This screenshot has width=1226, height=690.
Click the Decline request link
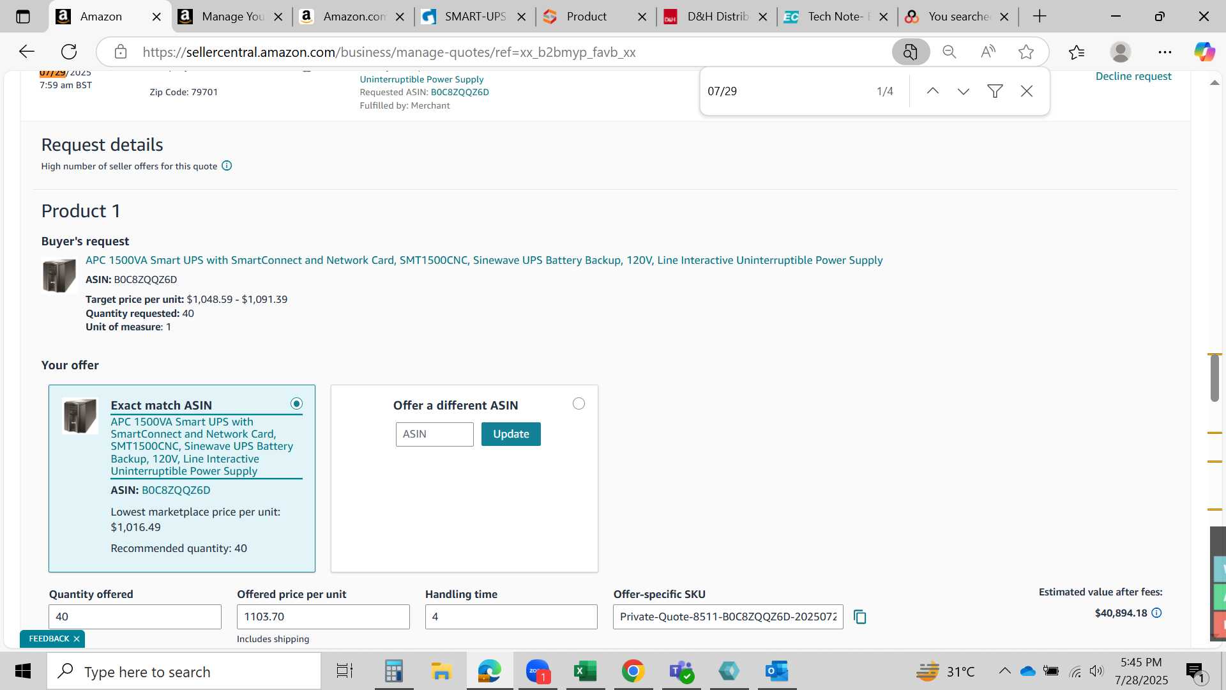coord(1133,76)
